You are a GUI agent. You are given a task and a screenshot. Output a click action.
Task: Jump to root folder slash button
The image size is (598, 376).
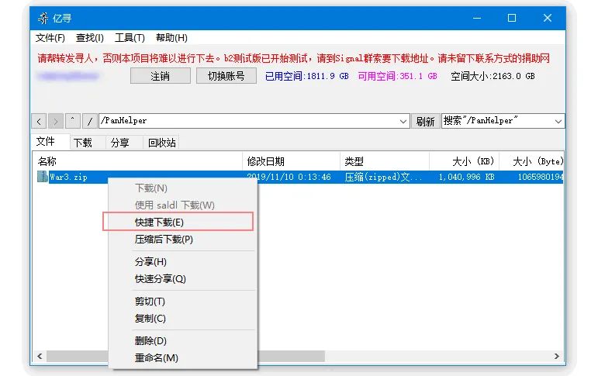pos(90,121)
